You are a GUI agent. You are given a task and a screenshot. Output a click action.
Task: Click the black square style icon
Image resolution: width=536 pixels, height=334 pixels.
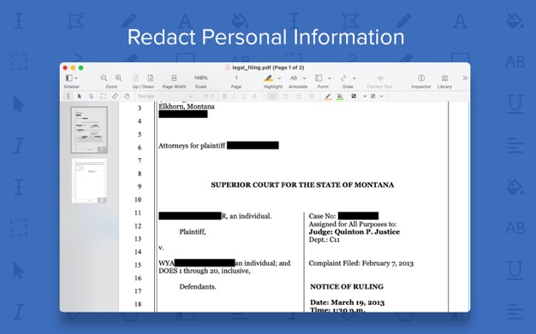pyautogui.click(x=354, y=97)
